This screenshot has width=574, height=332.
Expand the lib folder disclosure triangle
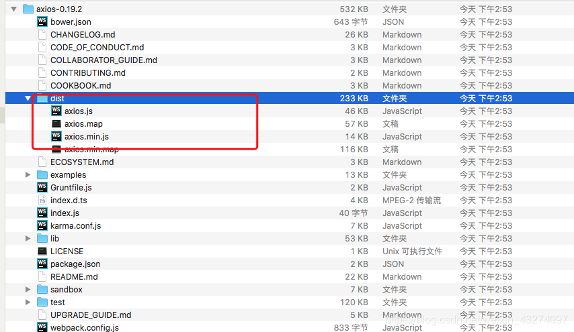pos(28,239)
